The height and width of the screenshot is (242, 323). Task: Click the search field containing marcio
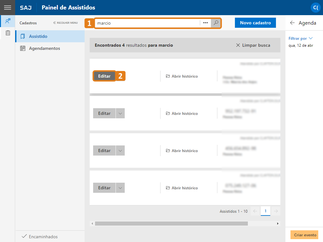point(147,23)
